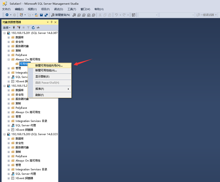This screenshot has width=220, height=182.
Task: Click the Filter funnel icon
Action: [x=28, y=28]
